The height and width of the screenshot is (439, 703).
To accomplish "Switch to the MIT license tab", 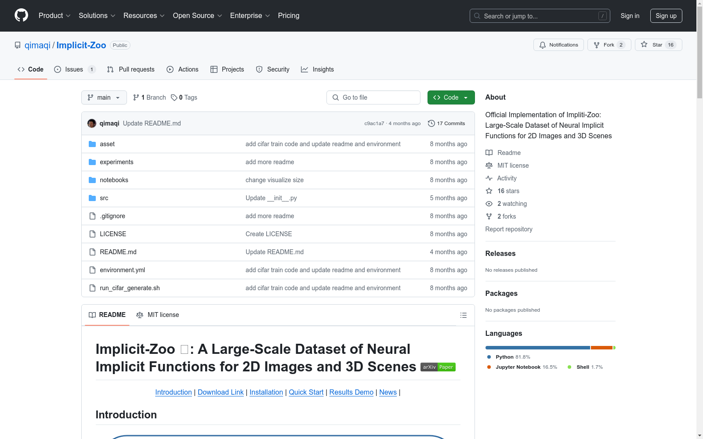I will pyautogui.click(x=158, y=315).
